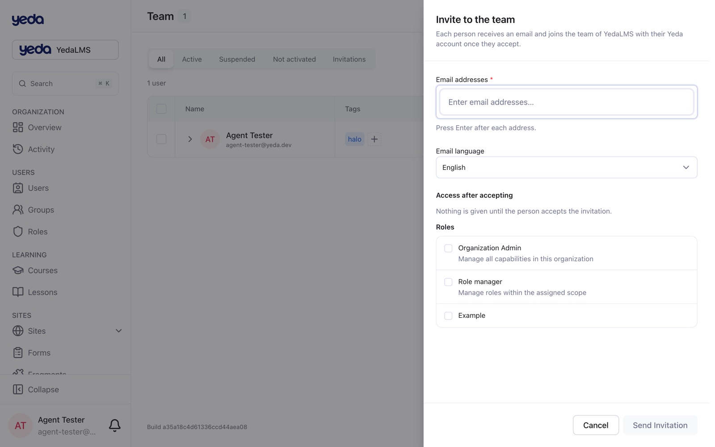715x447 pixels.
Task: Click the AT avatar in Agent Tester row
Action: point(210,139)
